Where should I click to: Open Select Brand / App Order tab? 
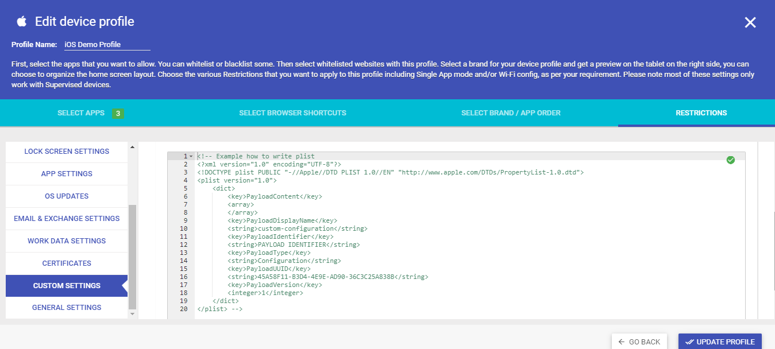point(511,113)
